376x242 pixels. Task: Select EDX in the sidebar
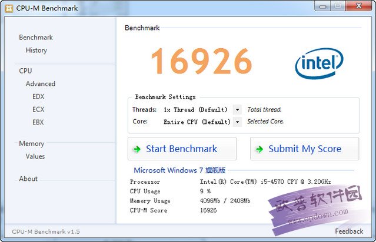38,96
